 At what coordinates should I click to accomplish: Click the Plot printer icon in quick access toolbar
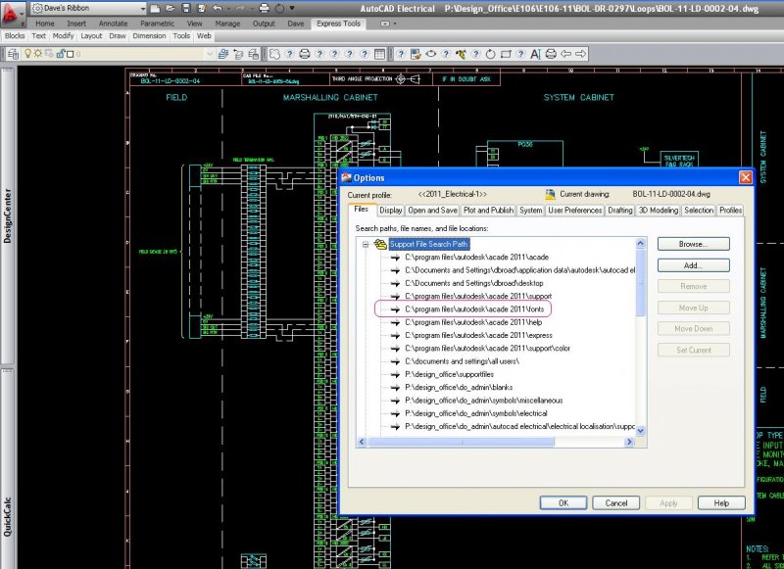[264, 9]
